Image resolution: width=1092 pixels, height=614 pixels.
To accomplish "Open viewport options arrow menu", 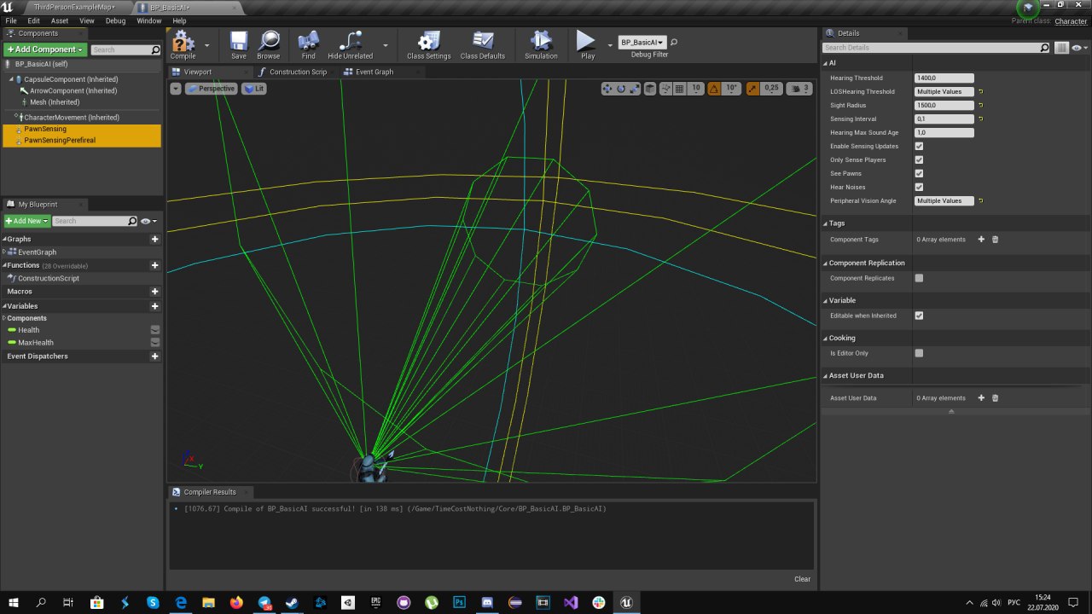I will [x=176, y=89].
